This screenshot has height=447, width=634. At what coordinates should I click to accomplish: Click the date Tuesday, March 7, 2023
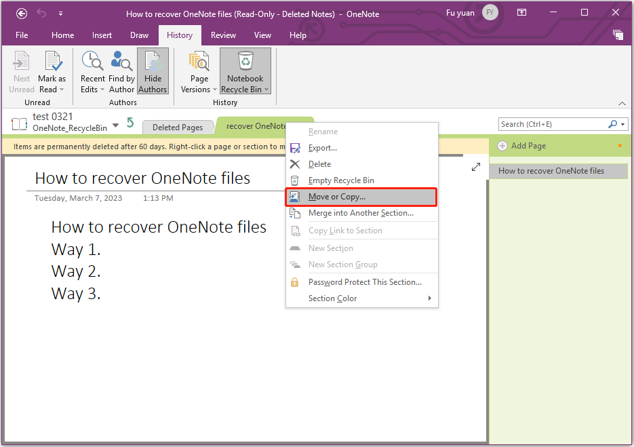coord(78,198)
